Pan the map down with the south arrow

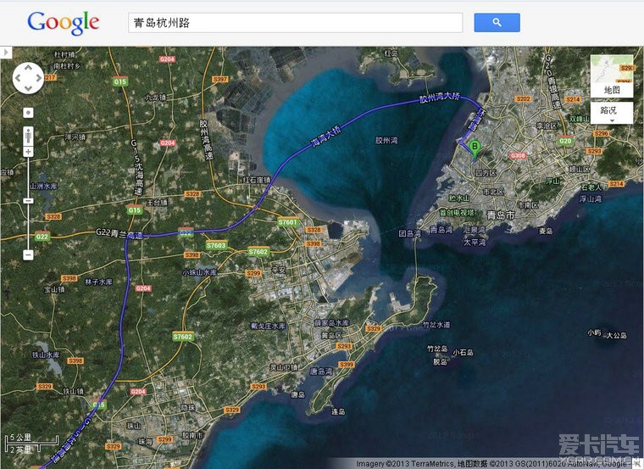tap(28, 88)
